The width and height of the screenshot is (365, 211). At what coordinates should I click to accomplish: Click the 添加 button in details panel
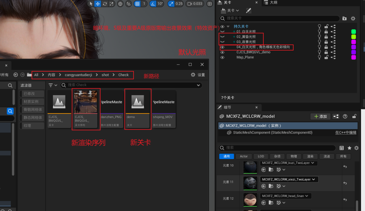320,116
